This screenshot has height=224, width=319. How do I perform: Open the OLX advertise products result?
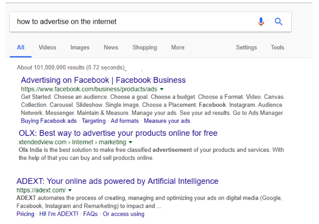point(118,133)
